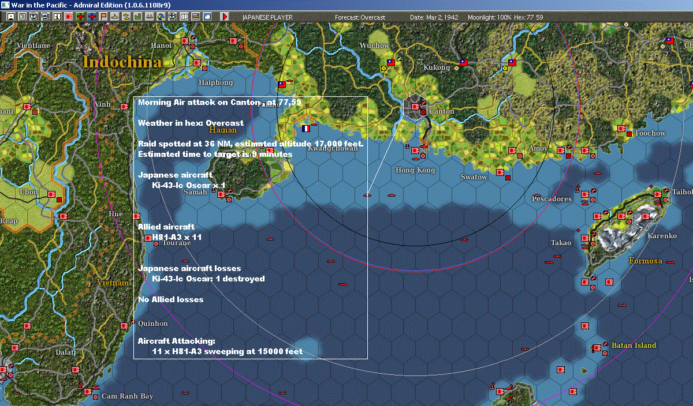Click the 'Swatow' city label

474,177
